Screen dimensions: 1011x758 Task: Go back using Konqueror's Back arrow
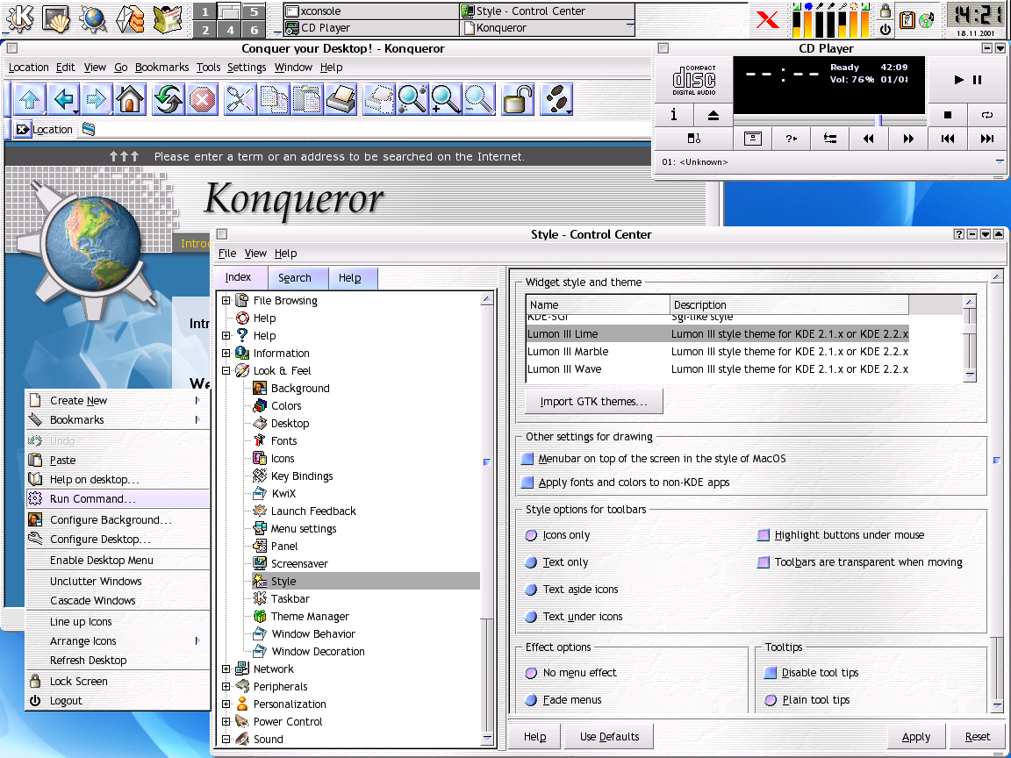[x=64, y=99]
